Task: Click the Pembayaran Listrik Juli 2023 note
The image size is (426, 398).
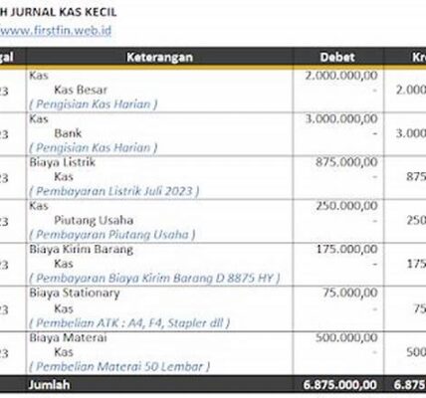Action: 114,191
